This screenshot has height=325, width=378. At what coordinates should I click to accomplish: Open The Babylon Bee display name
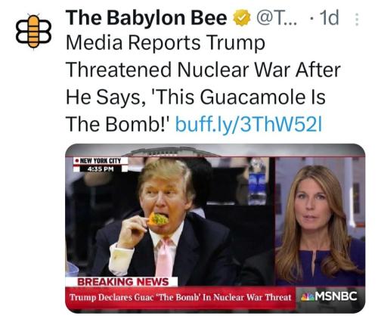pyautogui.click(x=147, y=18)
